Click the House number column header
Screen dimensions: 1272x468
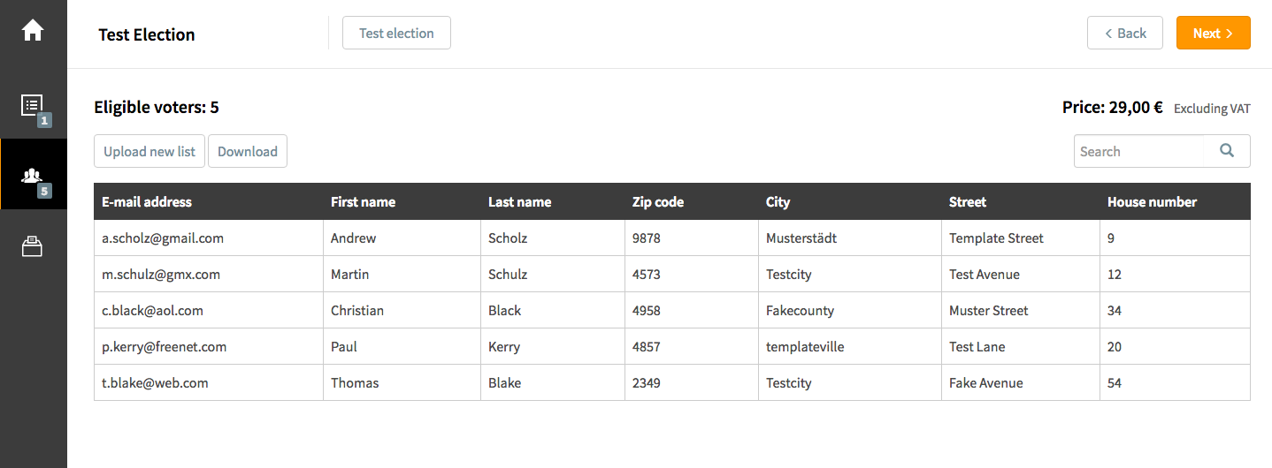[1152, 202]
